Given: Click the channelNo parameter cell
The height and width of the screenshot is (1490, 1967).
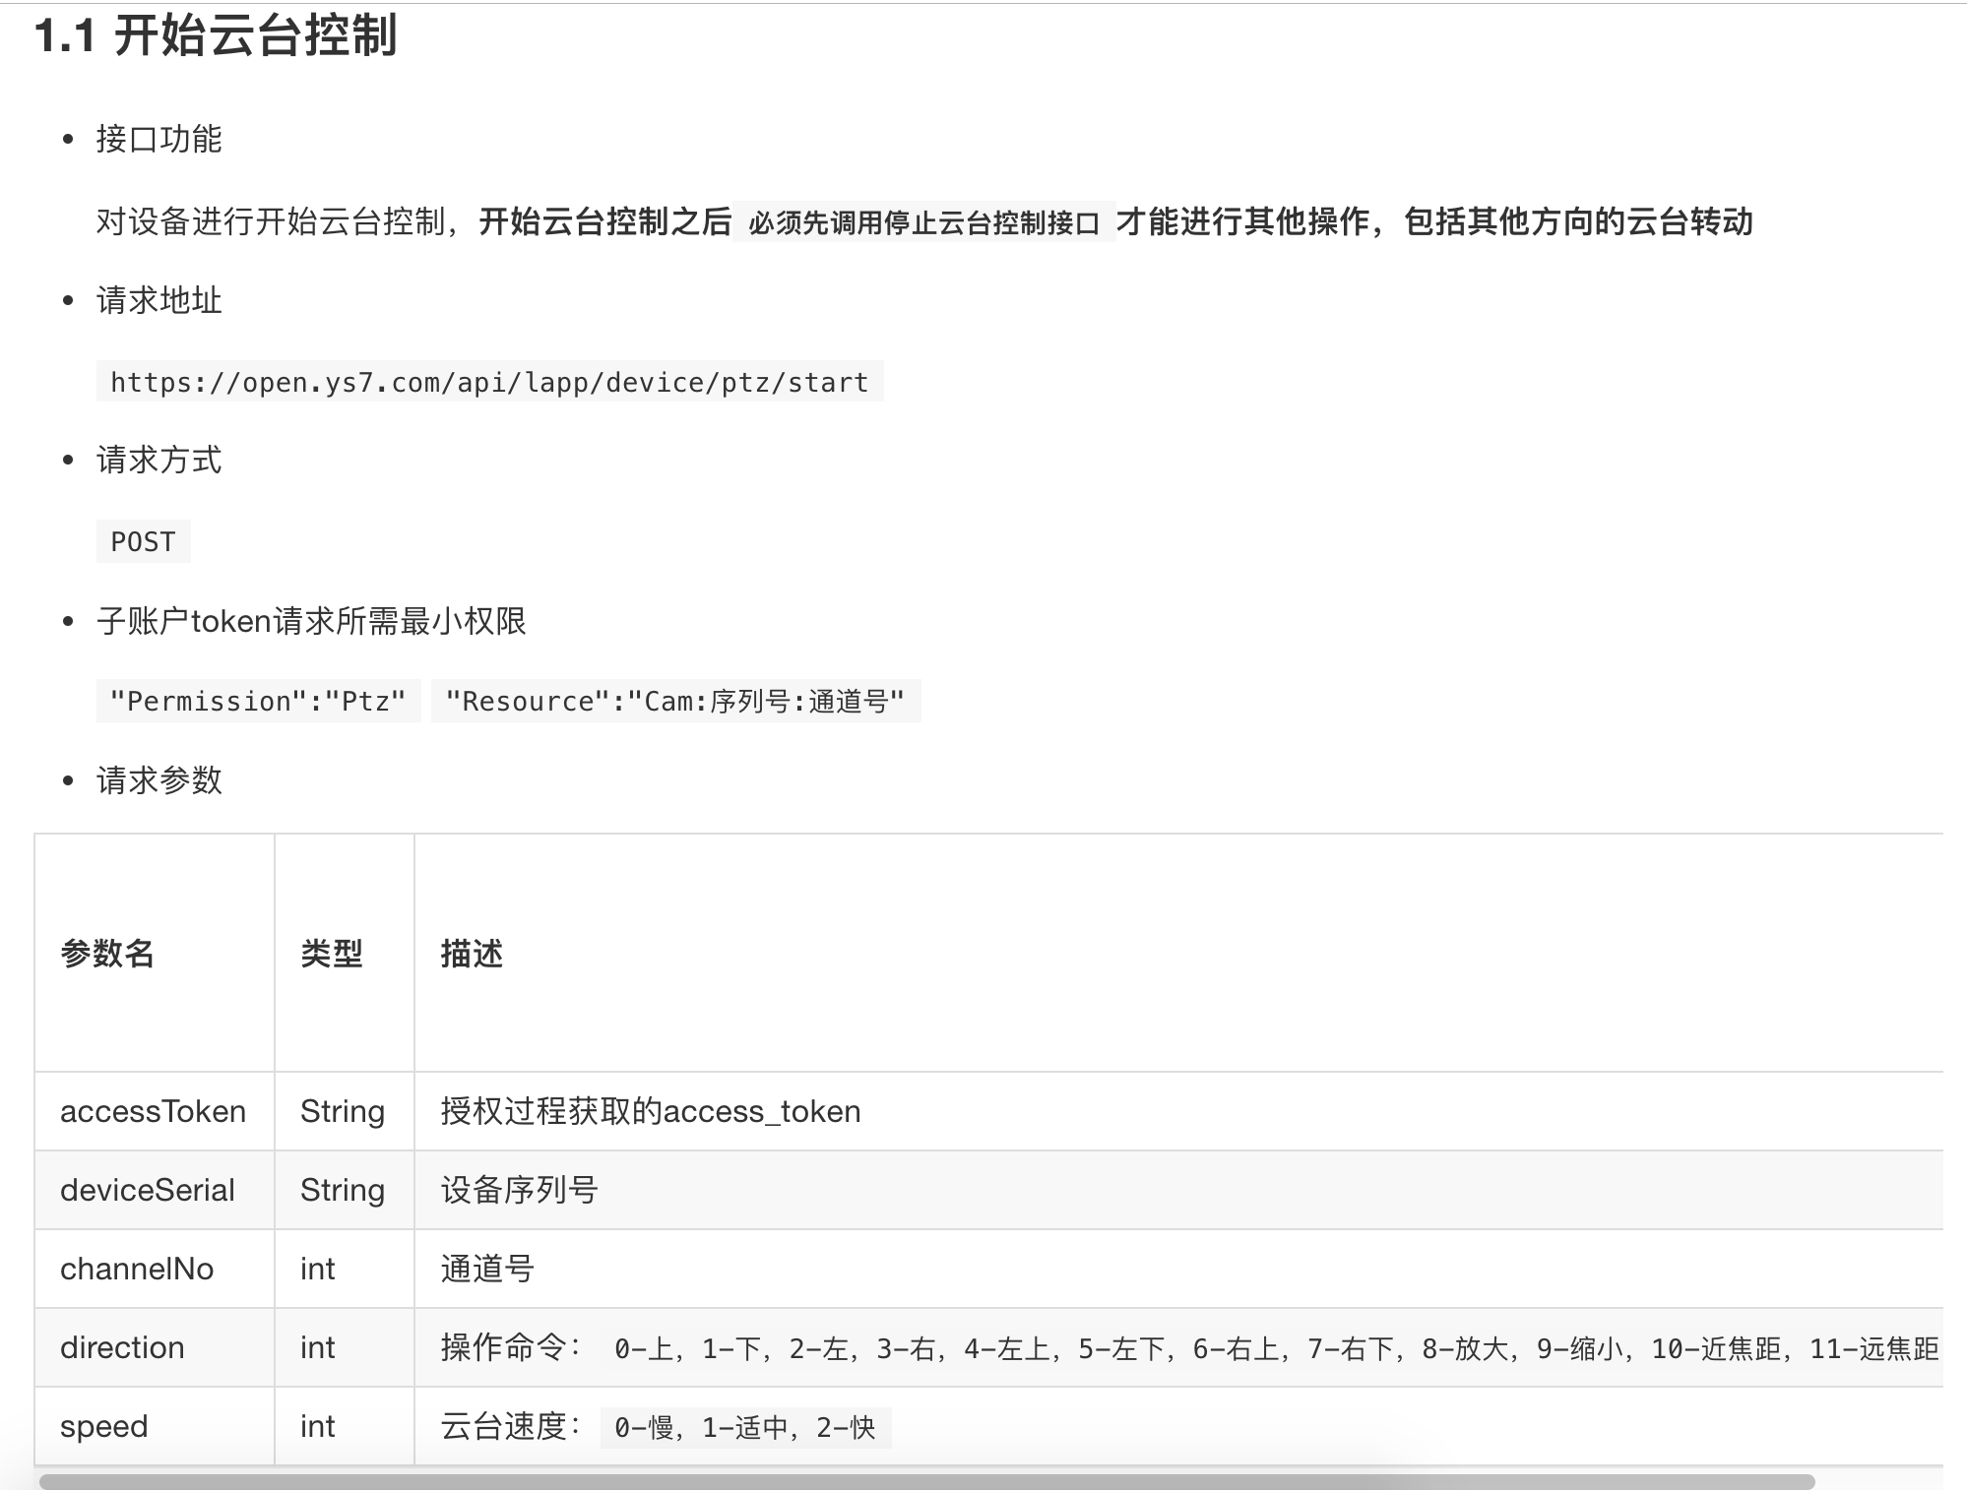Looking at the screenshot, I should coord(154,1269).
